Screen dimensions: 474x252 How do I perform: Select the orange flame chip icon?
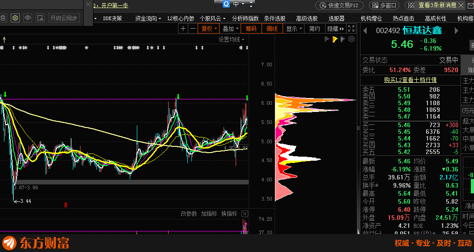click(x=334, y=39)
